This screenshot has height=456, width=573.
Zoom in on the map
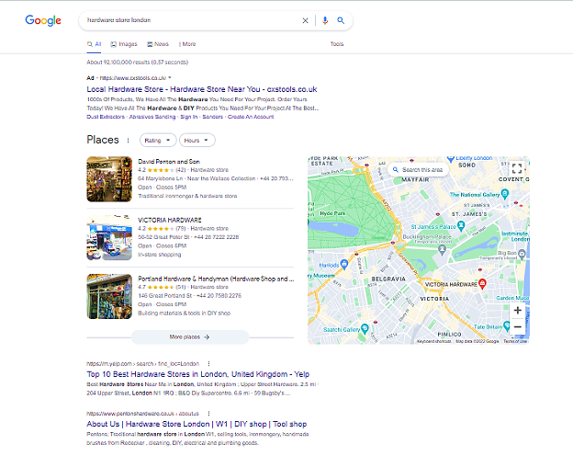point(518,311)
